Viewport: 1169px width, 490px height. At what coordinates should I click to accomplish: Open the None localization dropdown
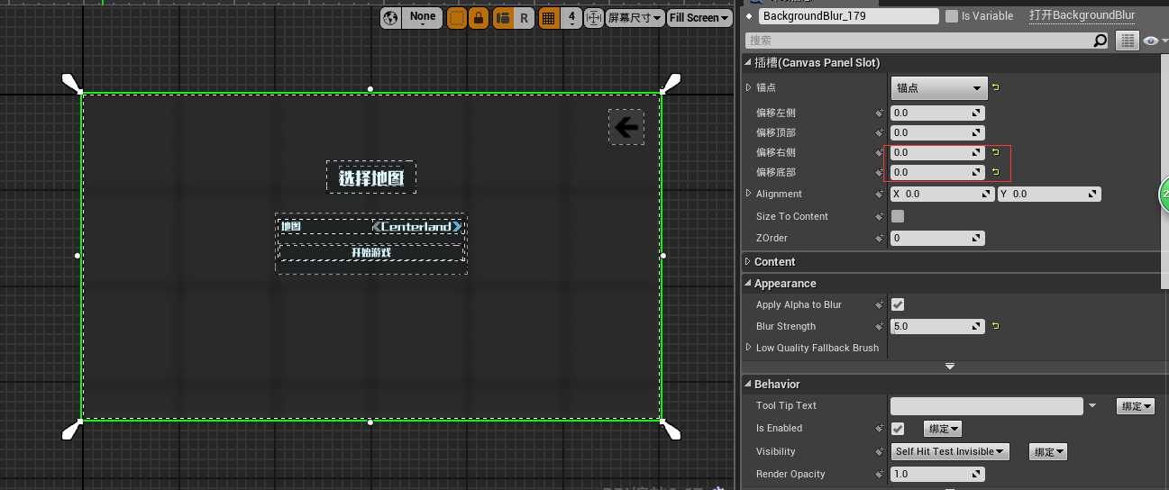coord(423,18)
